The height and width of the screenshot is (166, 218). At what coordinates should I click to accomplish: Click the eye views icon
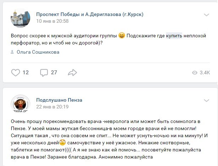(195, 73)
